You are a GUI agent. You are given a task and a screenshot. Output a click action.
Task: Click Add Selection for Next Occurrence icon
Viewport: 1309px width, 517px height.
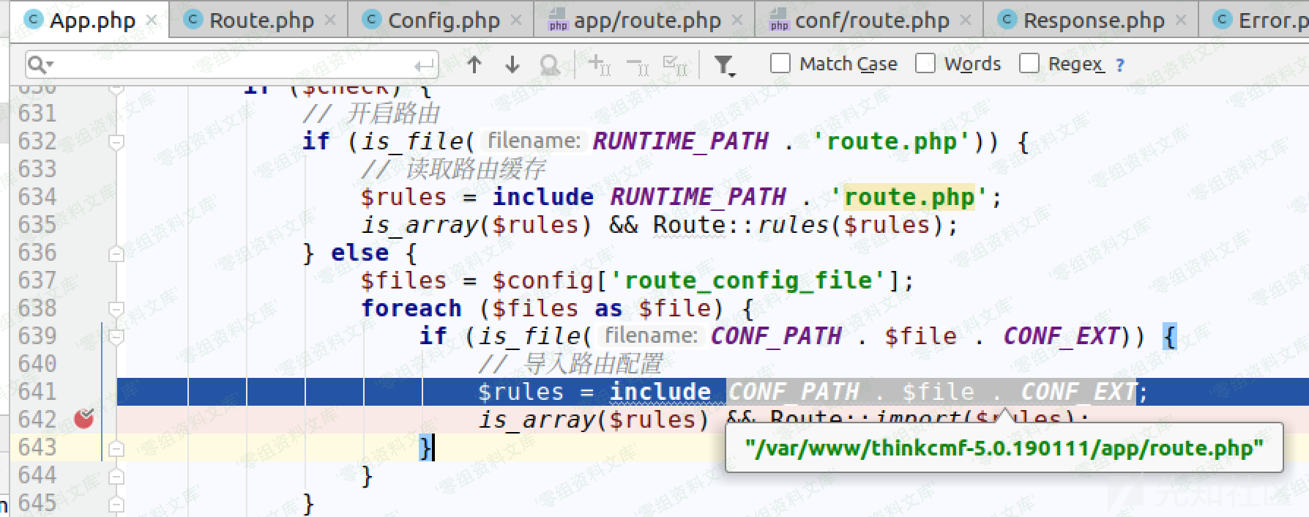[600, 64]
